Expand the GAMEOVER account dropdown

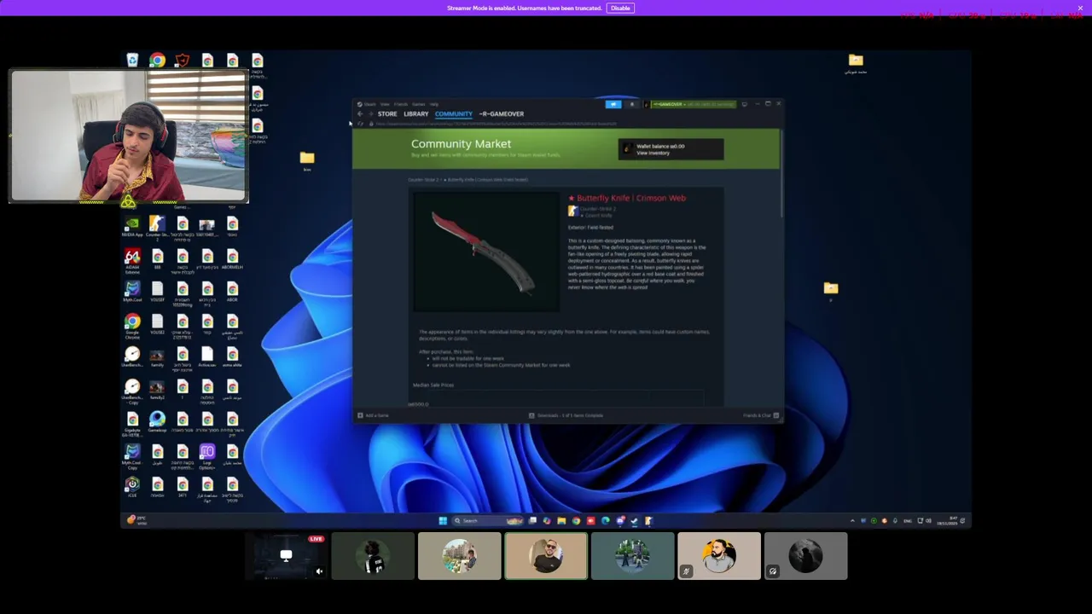(692, 104)
